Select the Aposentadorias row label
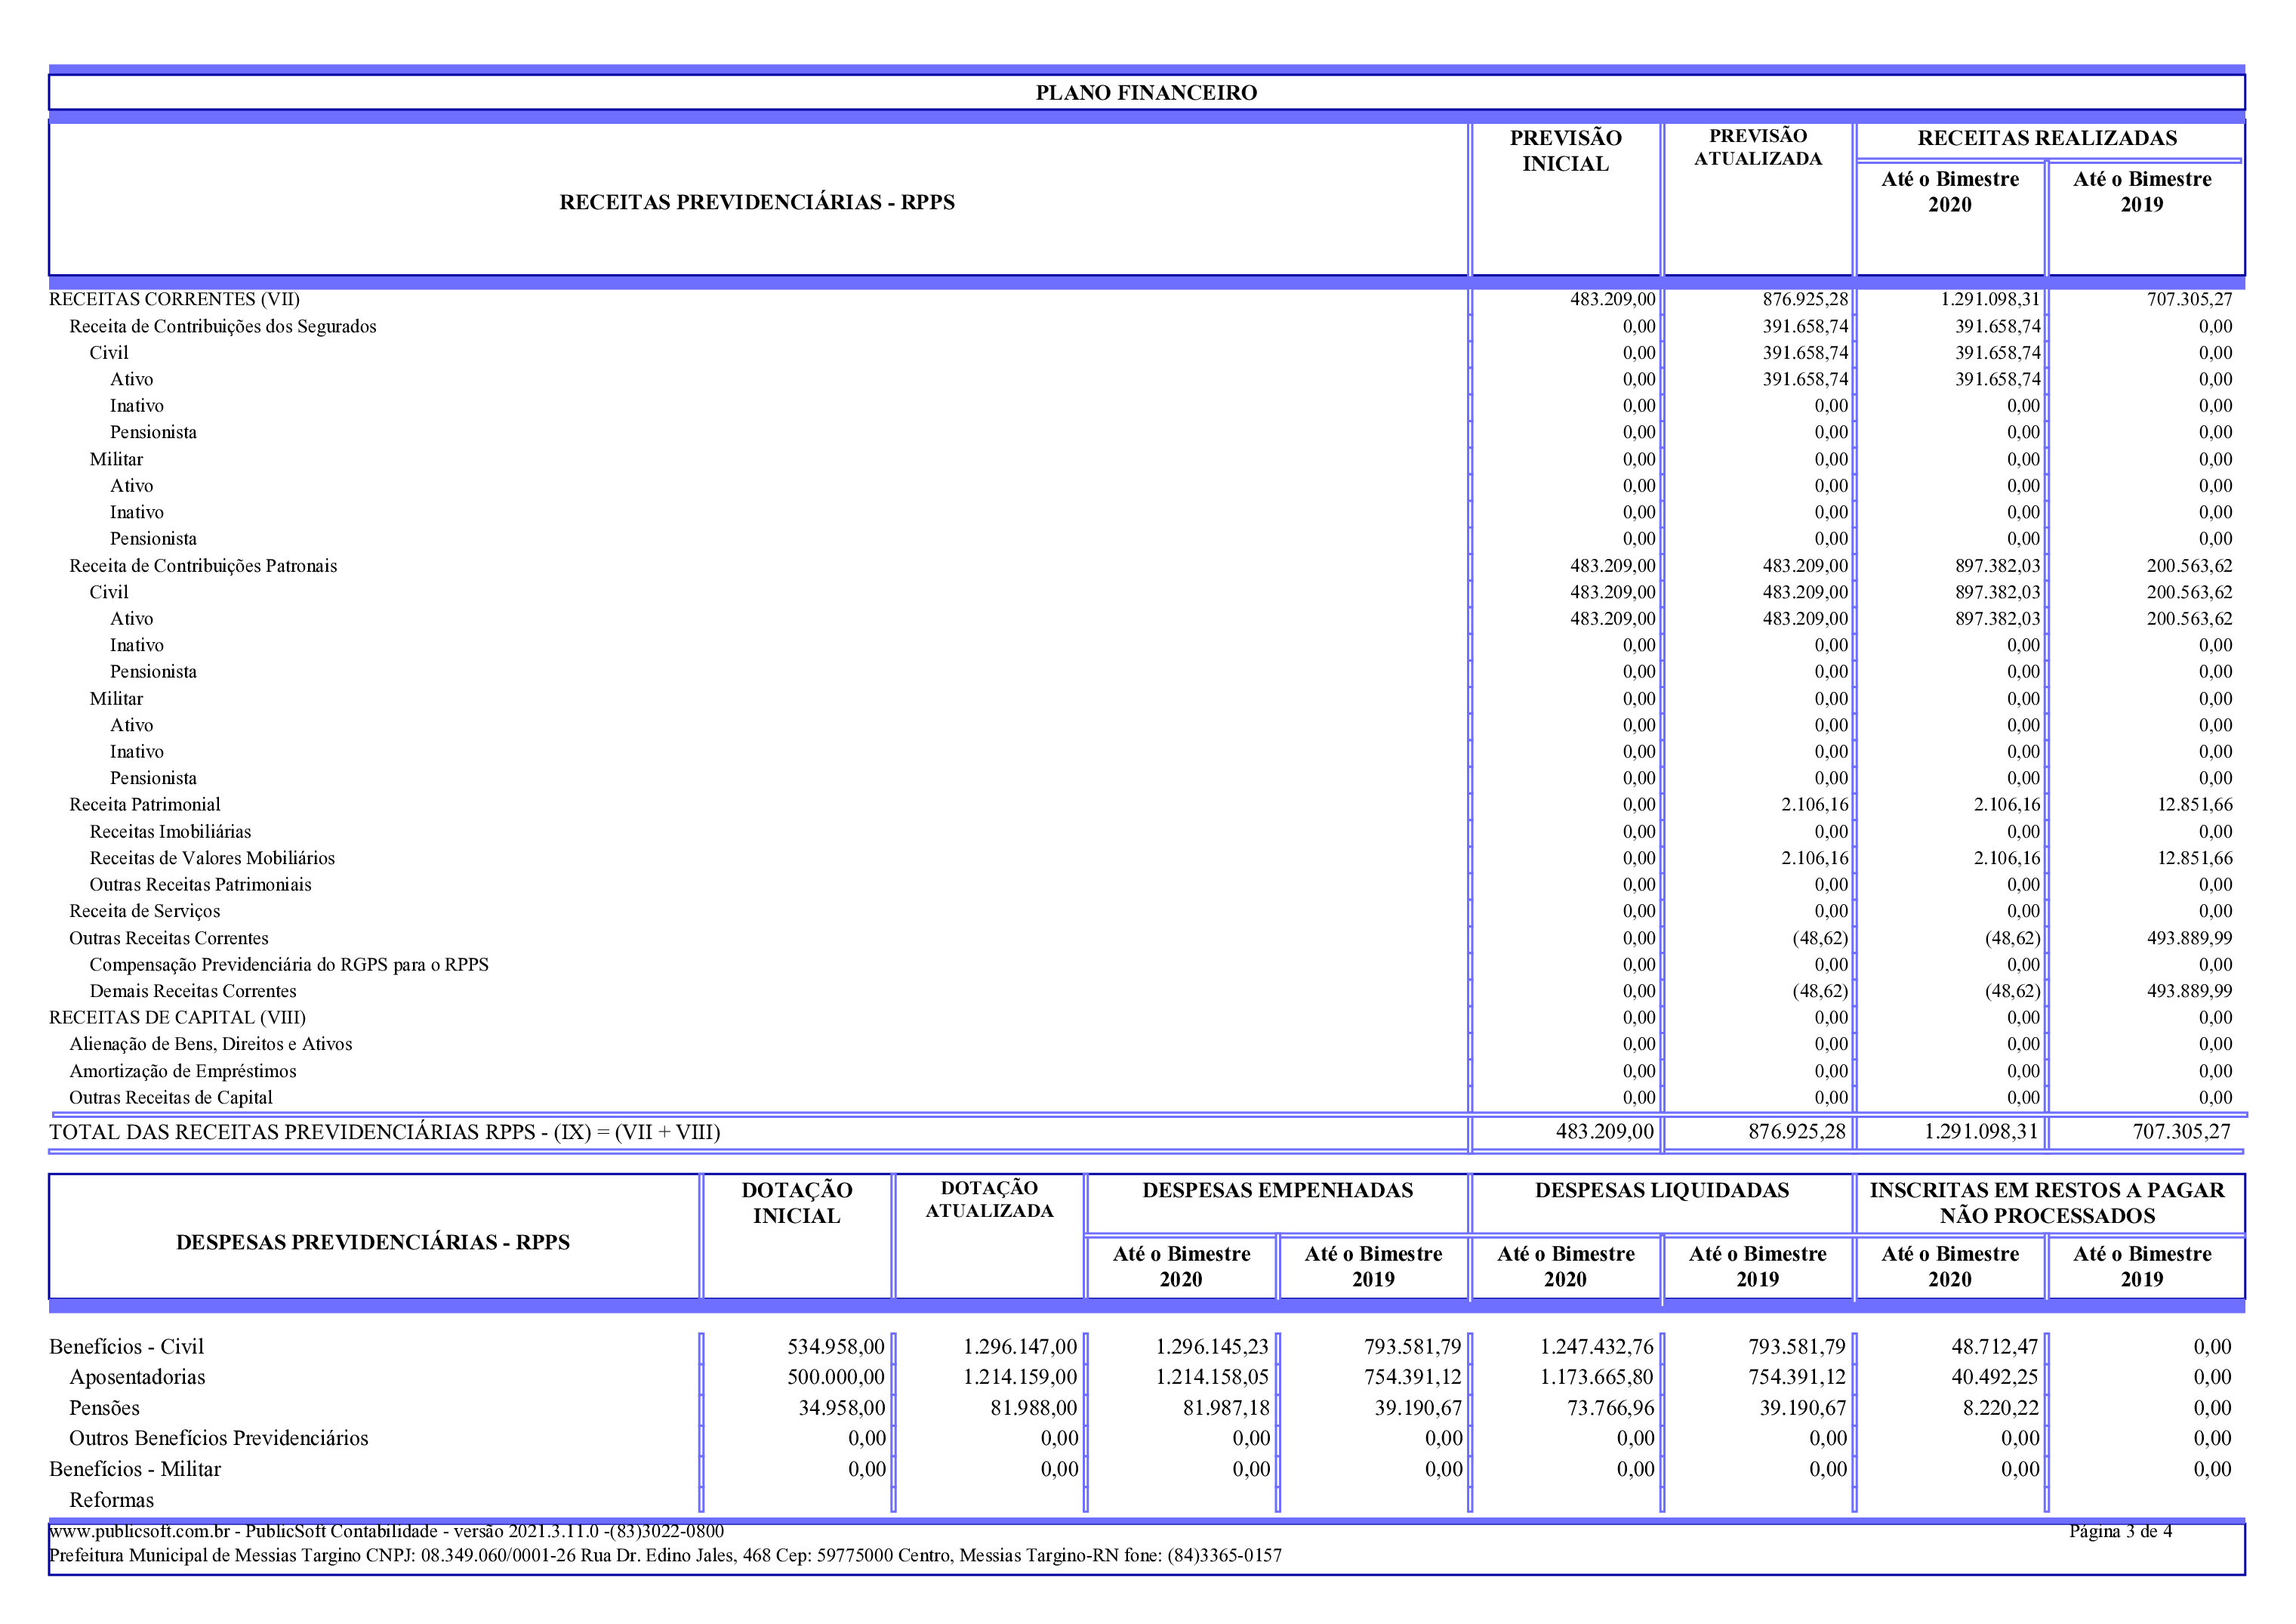The width and height of the screenshot is (2296, 1624). pyautogui.click(x=137, y=1377)
